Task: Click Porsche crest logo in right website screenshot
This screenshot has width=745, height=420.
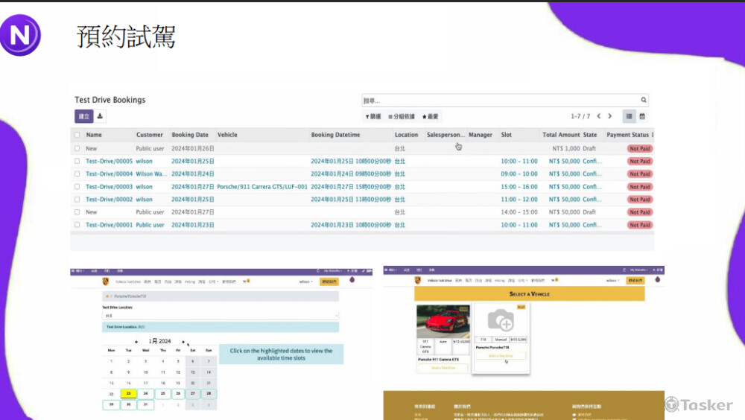Action: point(417,281)
